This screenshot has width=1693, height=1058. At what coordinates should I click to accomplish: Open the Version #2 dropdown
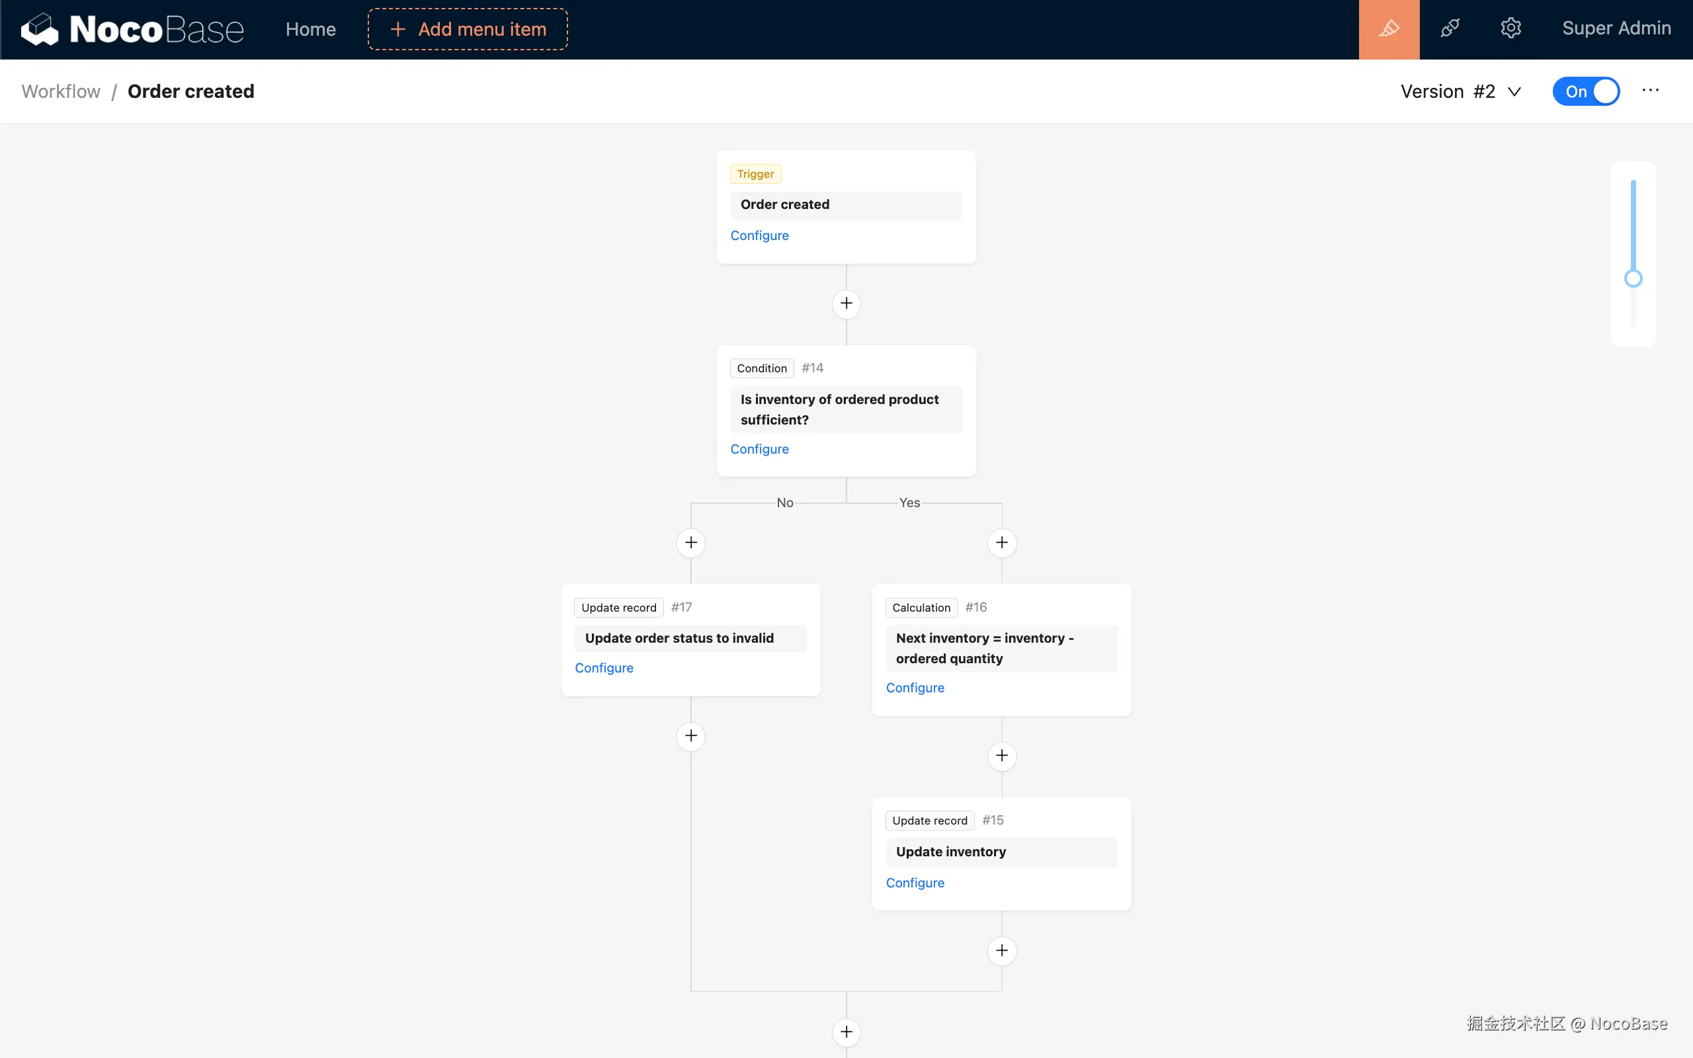tap(1460, 91)
